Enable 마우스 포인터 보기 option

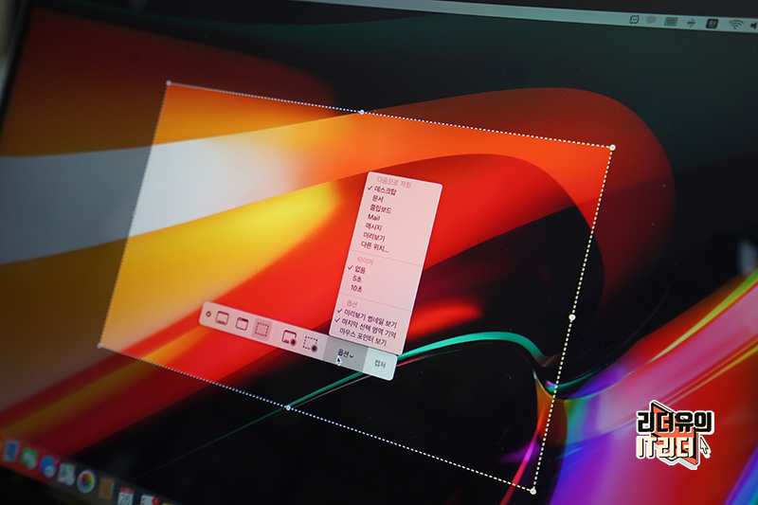click(363, 337)
